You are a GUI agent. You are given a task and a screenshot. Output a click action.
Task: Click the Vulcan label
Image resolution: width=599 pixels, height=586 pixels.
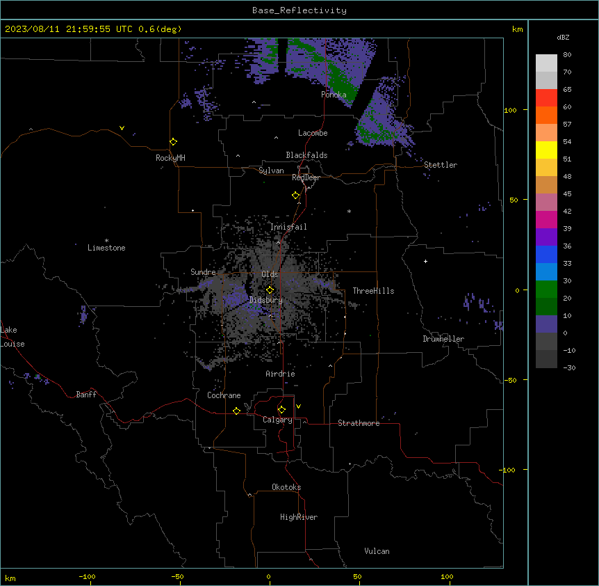[377, 551]
